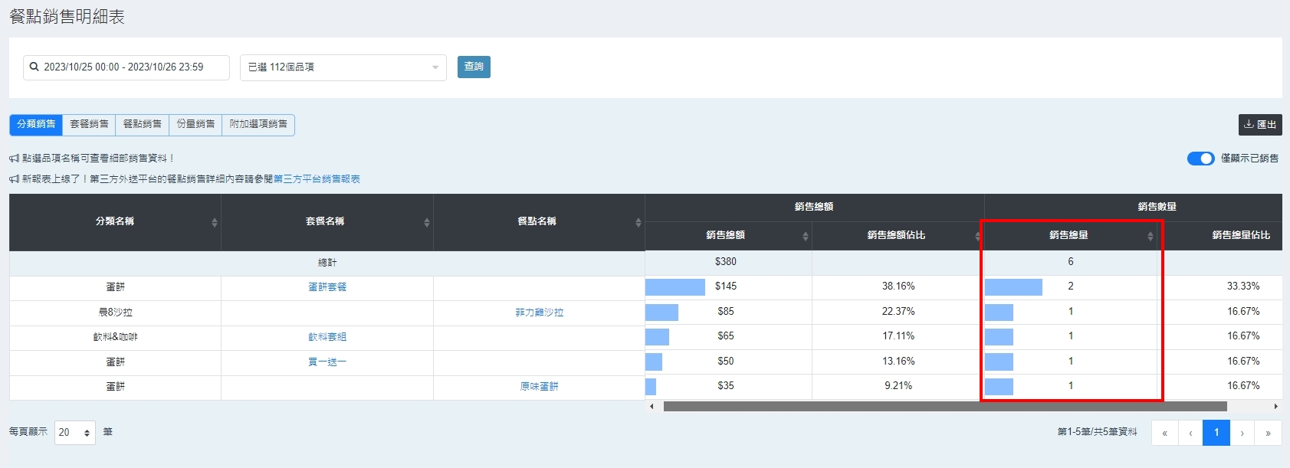Go to the last page arrow
This screenshot has height=468, width=1290.
(x=1268, y=433)
